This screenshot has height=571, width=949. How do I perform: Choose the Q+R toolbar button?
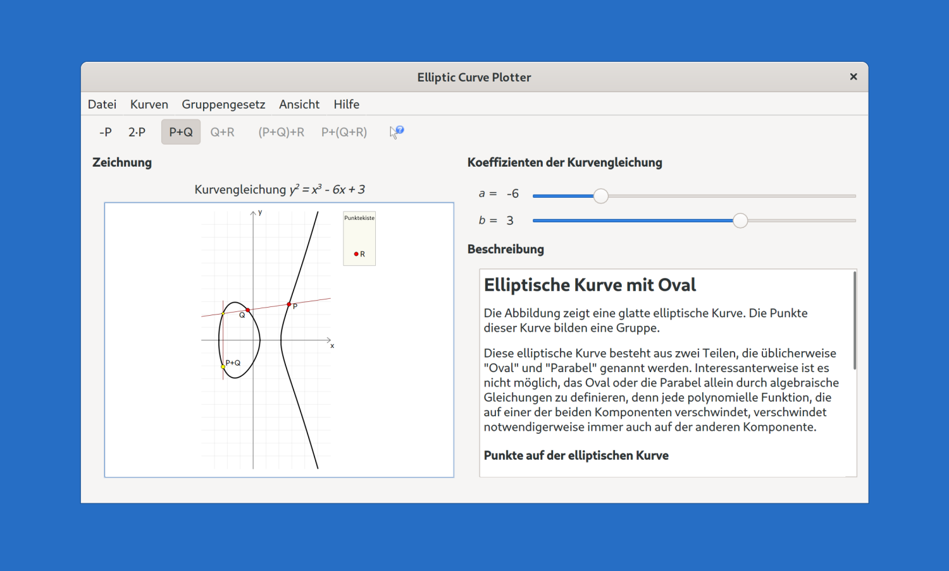point(222,132)
